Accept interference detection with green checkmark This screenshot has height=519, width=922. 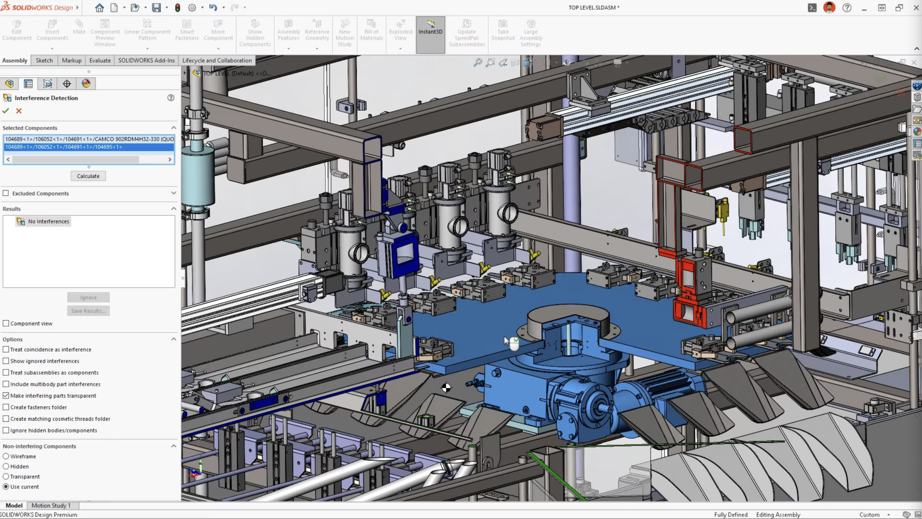point(5,111)
